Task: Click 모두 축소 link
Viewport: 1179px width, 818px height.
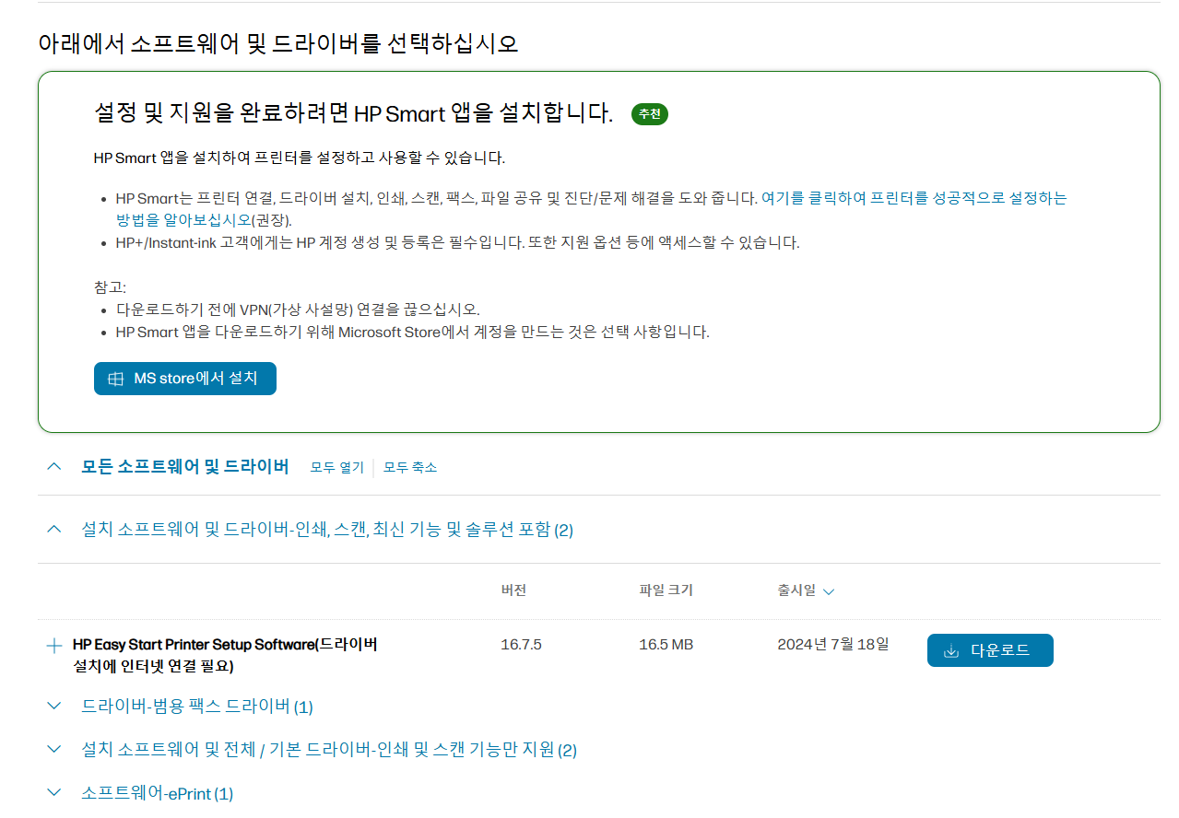Action: click(x=410, y=467)
